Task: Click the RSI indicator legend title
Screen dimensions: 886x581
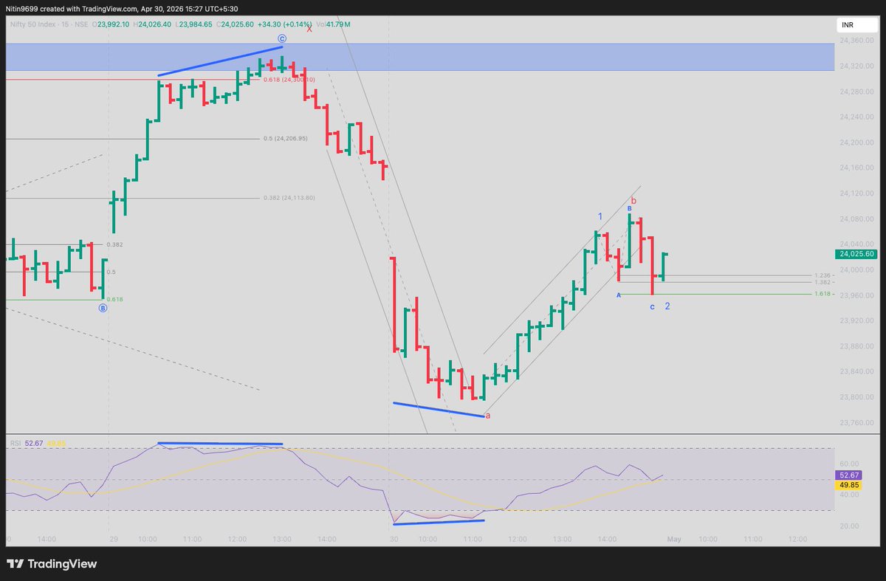Action: (15, 443)
